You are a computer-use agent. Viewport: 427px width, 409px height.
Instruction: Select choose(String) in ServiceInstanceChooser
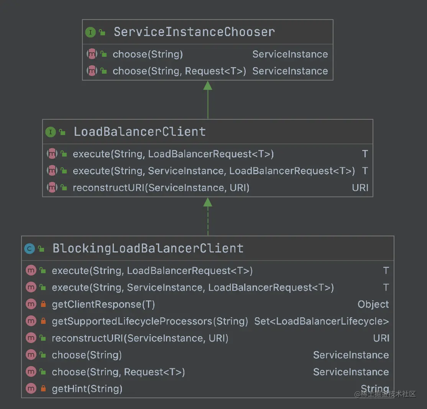tap(148, 54)
